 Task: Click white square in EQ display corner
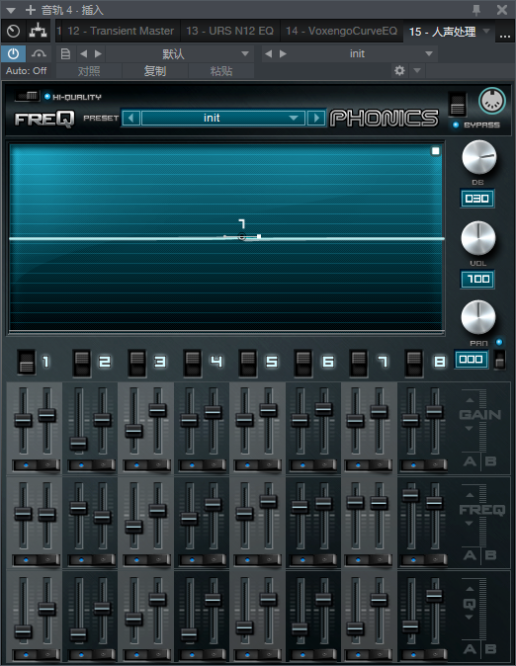(x=435, y=151)
